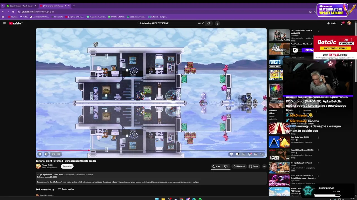Clear search text with X icon

coord(203,23)
